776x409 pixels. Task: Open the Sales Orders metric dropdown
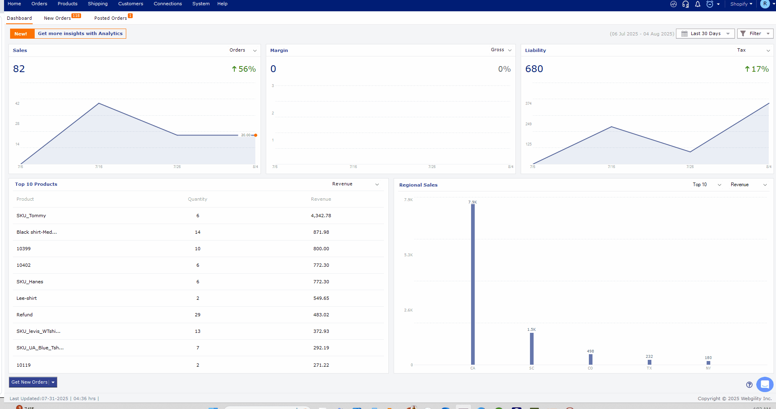[243, 50]
